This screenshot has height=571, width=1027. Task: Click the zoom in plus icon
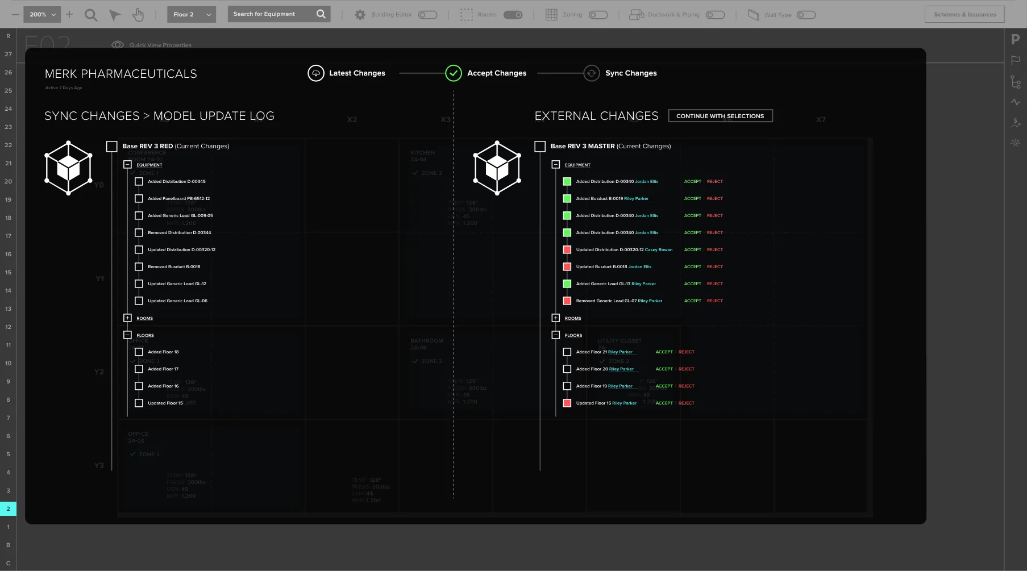[69, 14]
